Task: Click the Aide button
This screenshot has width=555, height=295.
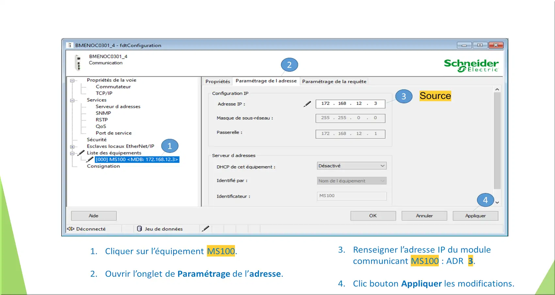Action: 94,216
